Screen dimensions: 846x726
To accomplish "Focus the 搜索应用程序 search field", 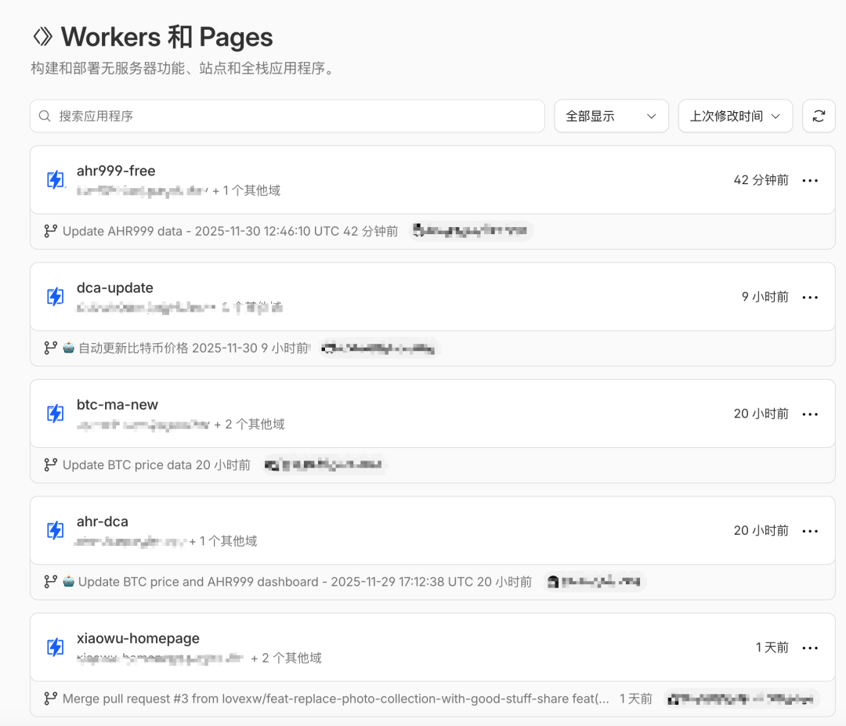I will [287, 116].
